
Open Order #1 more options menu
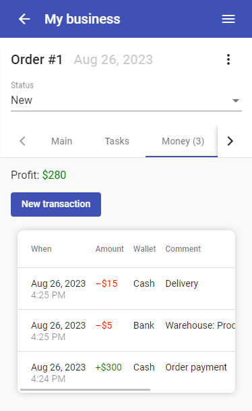click(x=228, y=59)
